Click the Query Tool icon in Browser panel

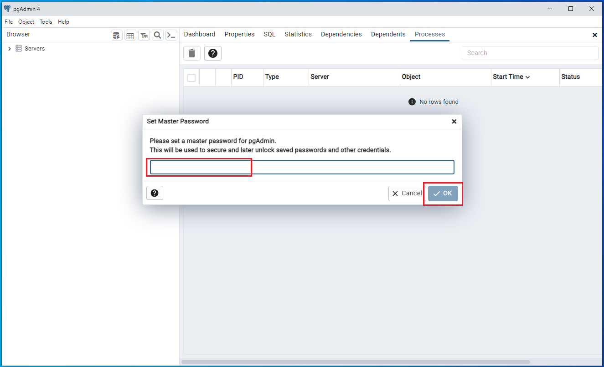click(x=117, y=35)
